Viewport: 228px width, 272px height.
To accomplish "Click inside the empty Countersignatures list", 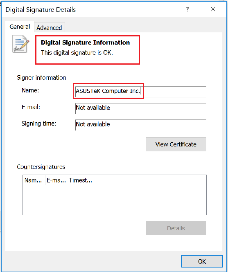I will click(x=115, y=200).
